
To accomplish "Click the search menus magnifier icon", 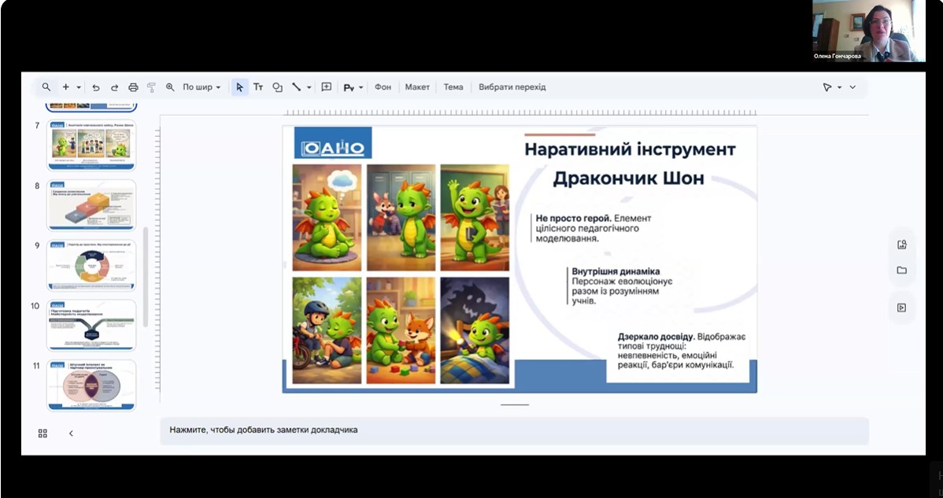I will click(x=46, y=87).
